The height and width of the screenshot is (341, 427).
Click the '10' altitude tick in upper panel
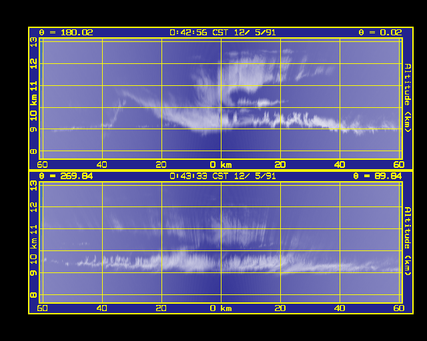[33, 116]
